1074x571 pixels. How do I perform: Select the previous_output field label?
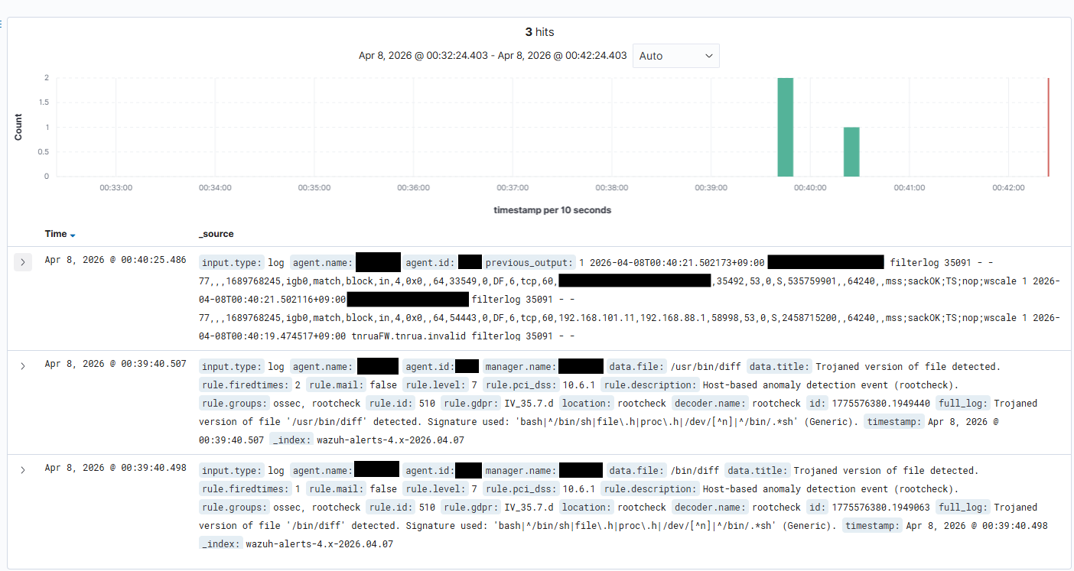point(529,262)
